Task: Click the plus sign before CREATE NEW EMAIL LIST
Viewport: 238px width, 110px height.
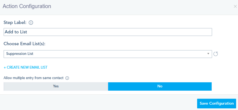Action: click(x=5, y=67)
